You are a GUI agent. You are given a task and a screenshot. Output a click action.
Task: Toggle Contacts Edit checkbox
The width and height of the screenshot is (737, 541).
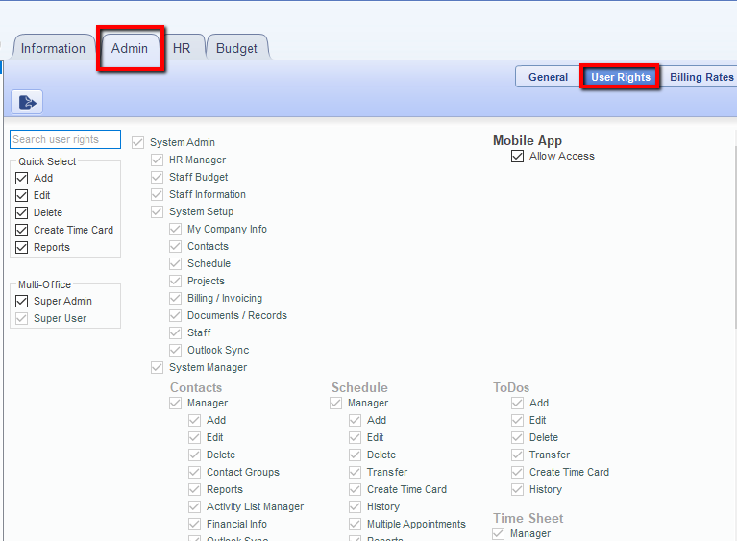tap(195, 437)
